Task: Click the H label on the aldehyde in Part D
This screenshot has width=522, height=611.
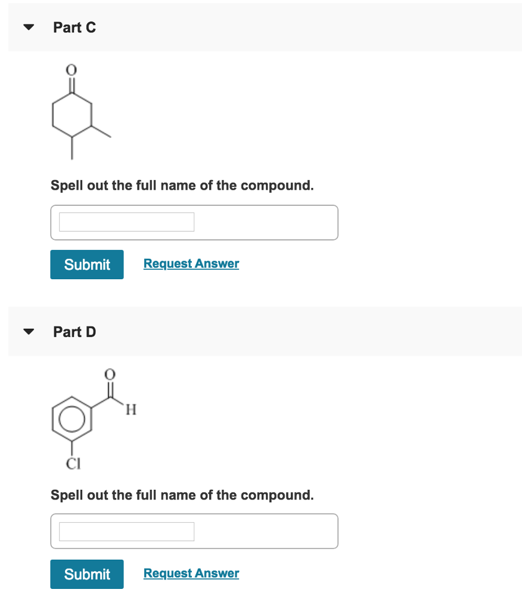Action: click(130, 409)
